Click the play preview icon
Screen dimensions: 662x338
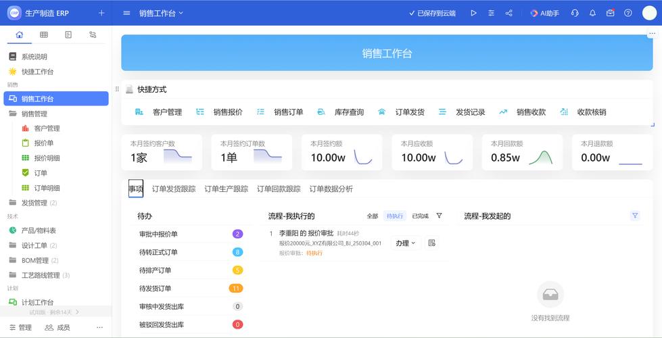coord(474,13)
